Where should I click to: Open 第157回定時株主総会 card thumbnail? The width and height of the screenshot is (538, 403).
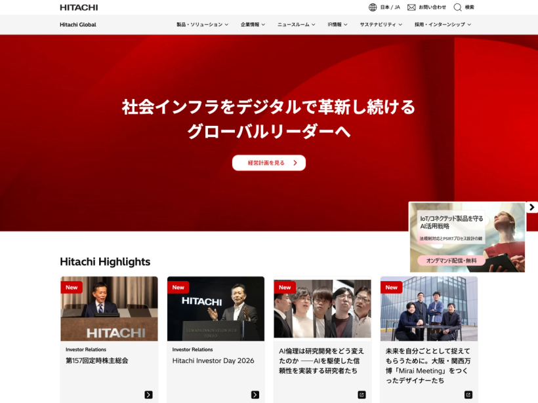(109, 309)
